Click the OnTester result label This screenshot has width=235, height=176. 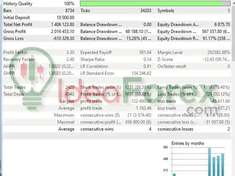172,66
